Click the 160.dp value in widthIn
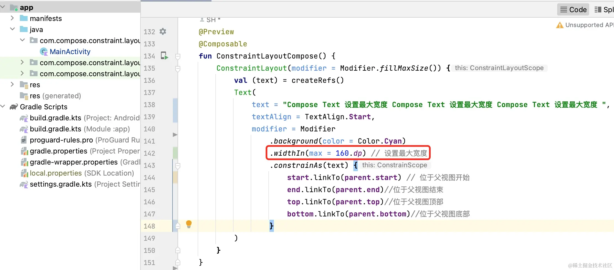This screenshot has width=614, height=270. click(349, 153)
